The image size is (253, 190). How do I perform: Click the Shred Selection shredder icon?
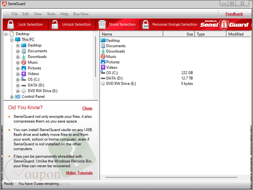tap(102, 25)
